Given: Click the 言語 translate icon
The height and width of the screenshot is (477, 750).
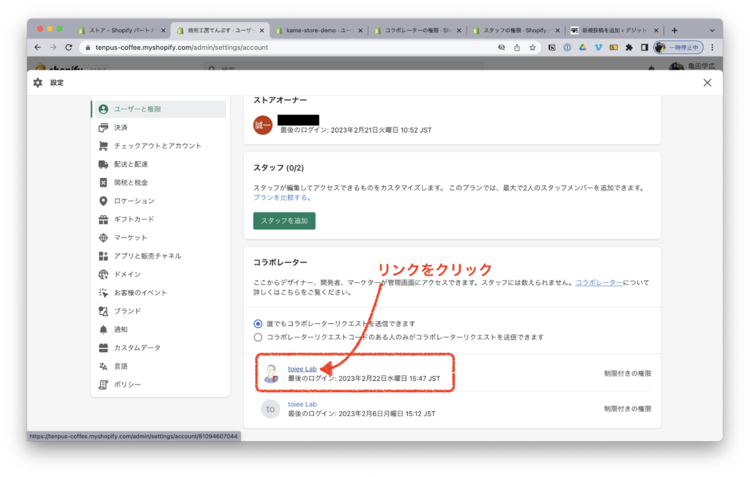Looking at the screenshot, I should tap(103, 366).
